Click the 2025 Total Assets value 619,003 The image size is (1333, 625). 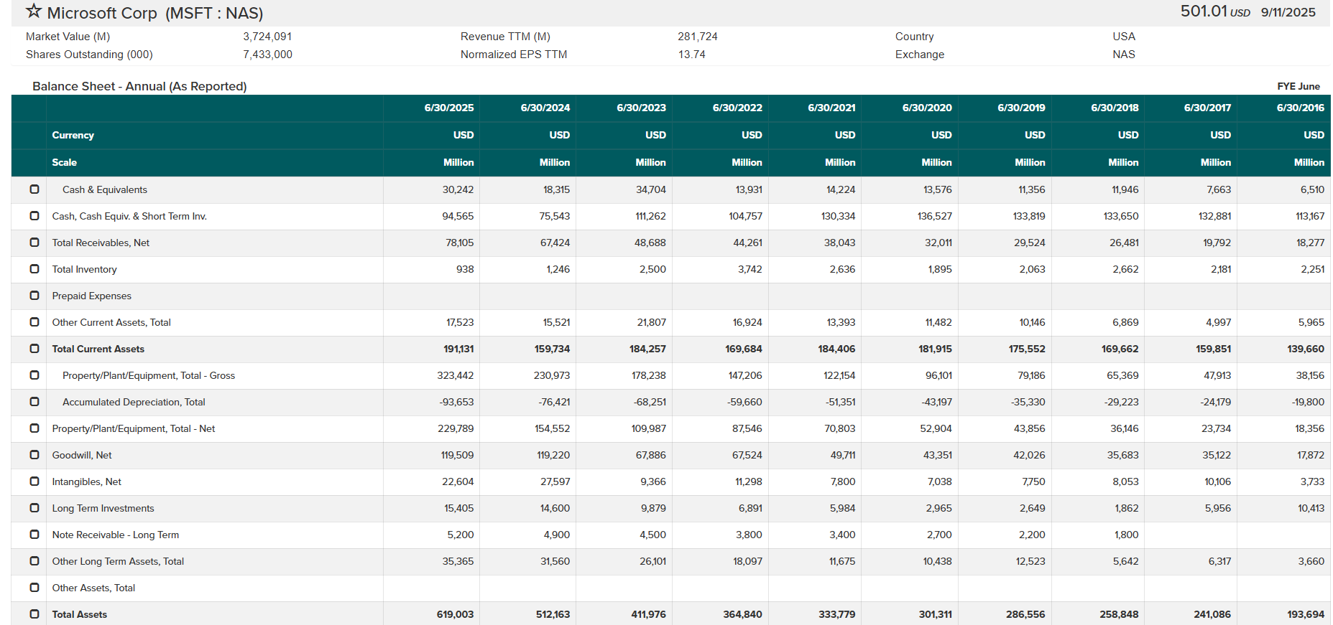pyautogui.click(x=455, y=614)
